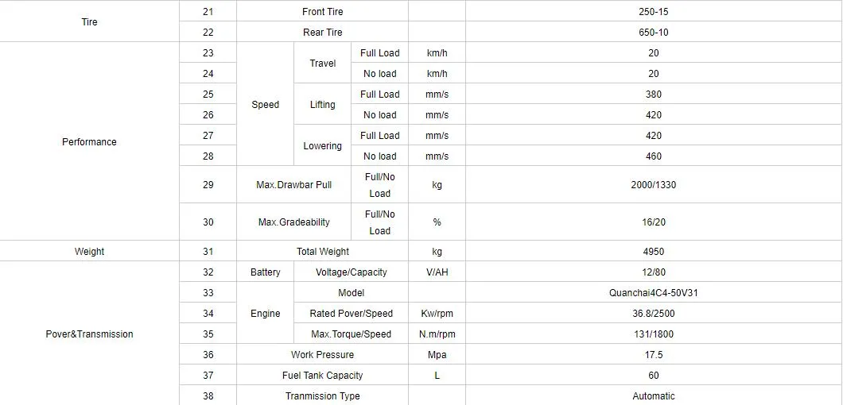
Task: Select the 650-10 rear tire value
Action: pyautogui.click(x=653, y=33)
